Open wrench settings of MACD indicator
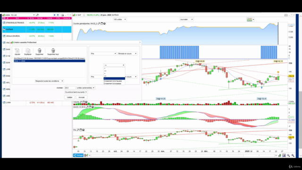 tap(87, 107)
